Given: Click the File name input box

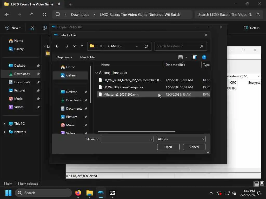Looking at the screenshot, I should (x=125, y=139).
